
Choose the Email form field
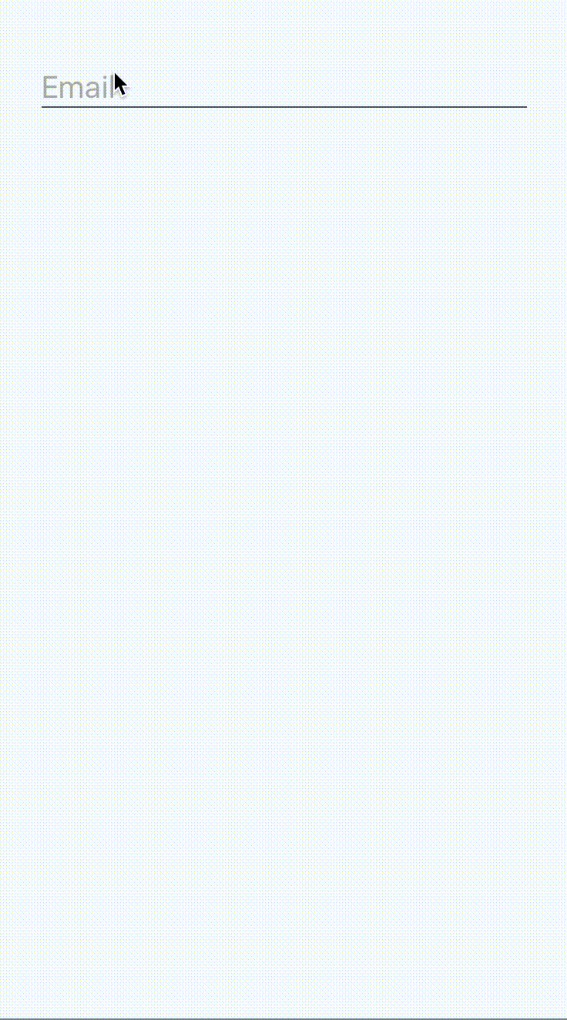coord(283,88)
